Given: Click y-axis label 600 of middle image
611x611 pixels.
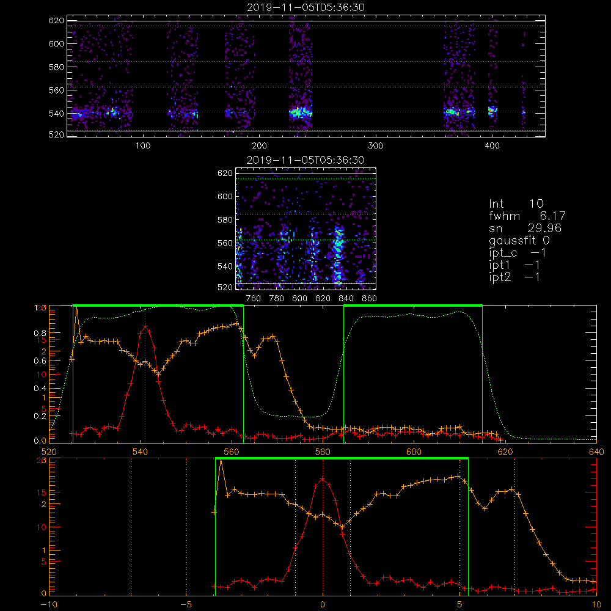Looking at the screenshot, I should tap(225, 196).
